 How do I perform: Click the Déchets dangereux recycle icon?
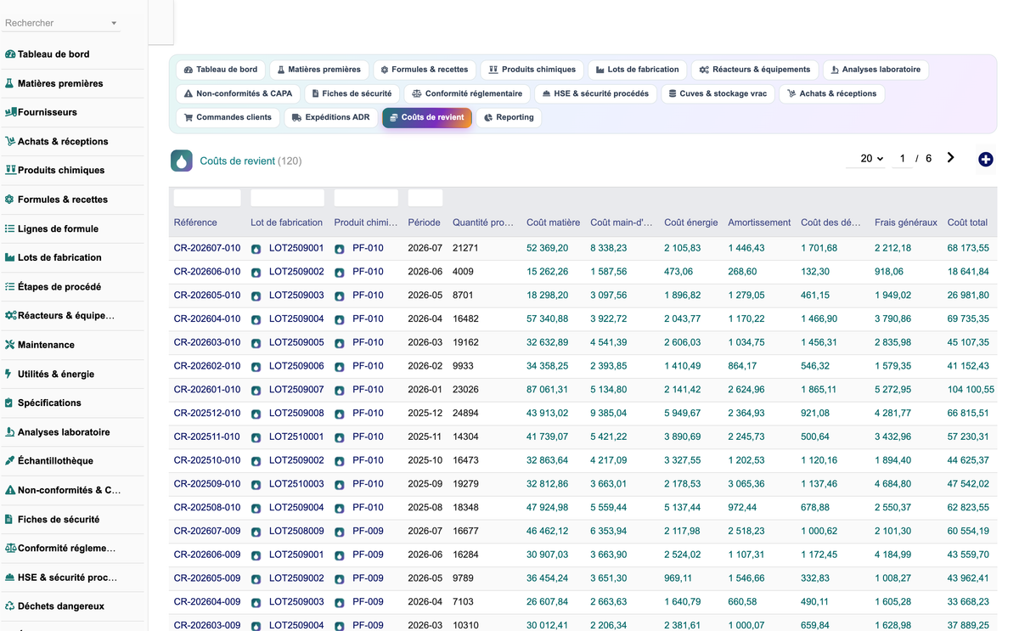(10, 606)
